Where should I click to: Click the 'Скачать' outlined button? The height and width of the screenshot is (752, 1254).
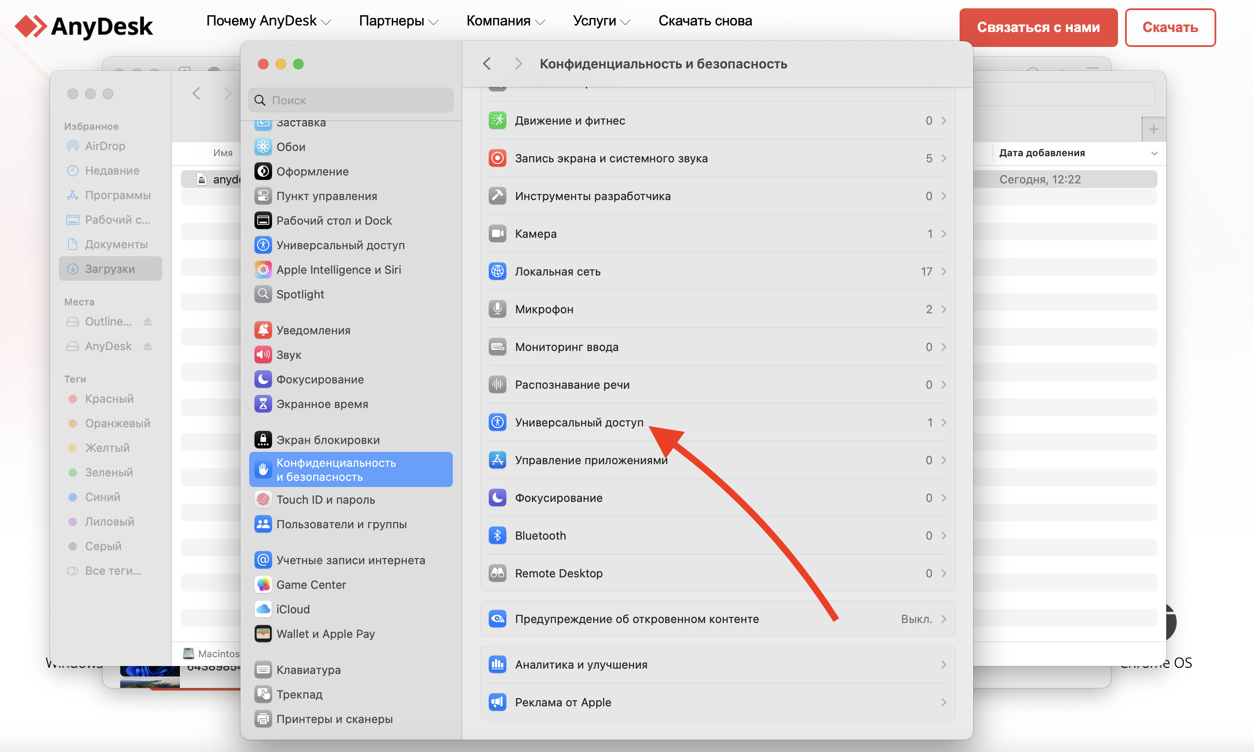(1169, 27)
